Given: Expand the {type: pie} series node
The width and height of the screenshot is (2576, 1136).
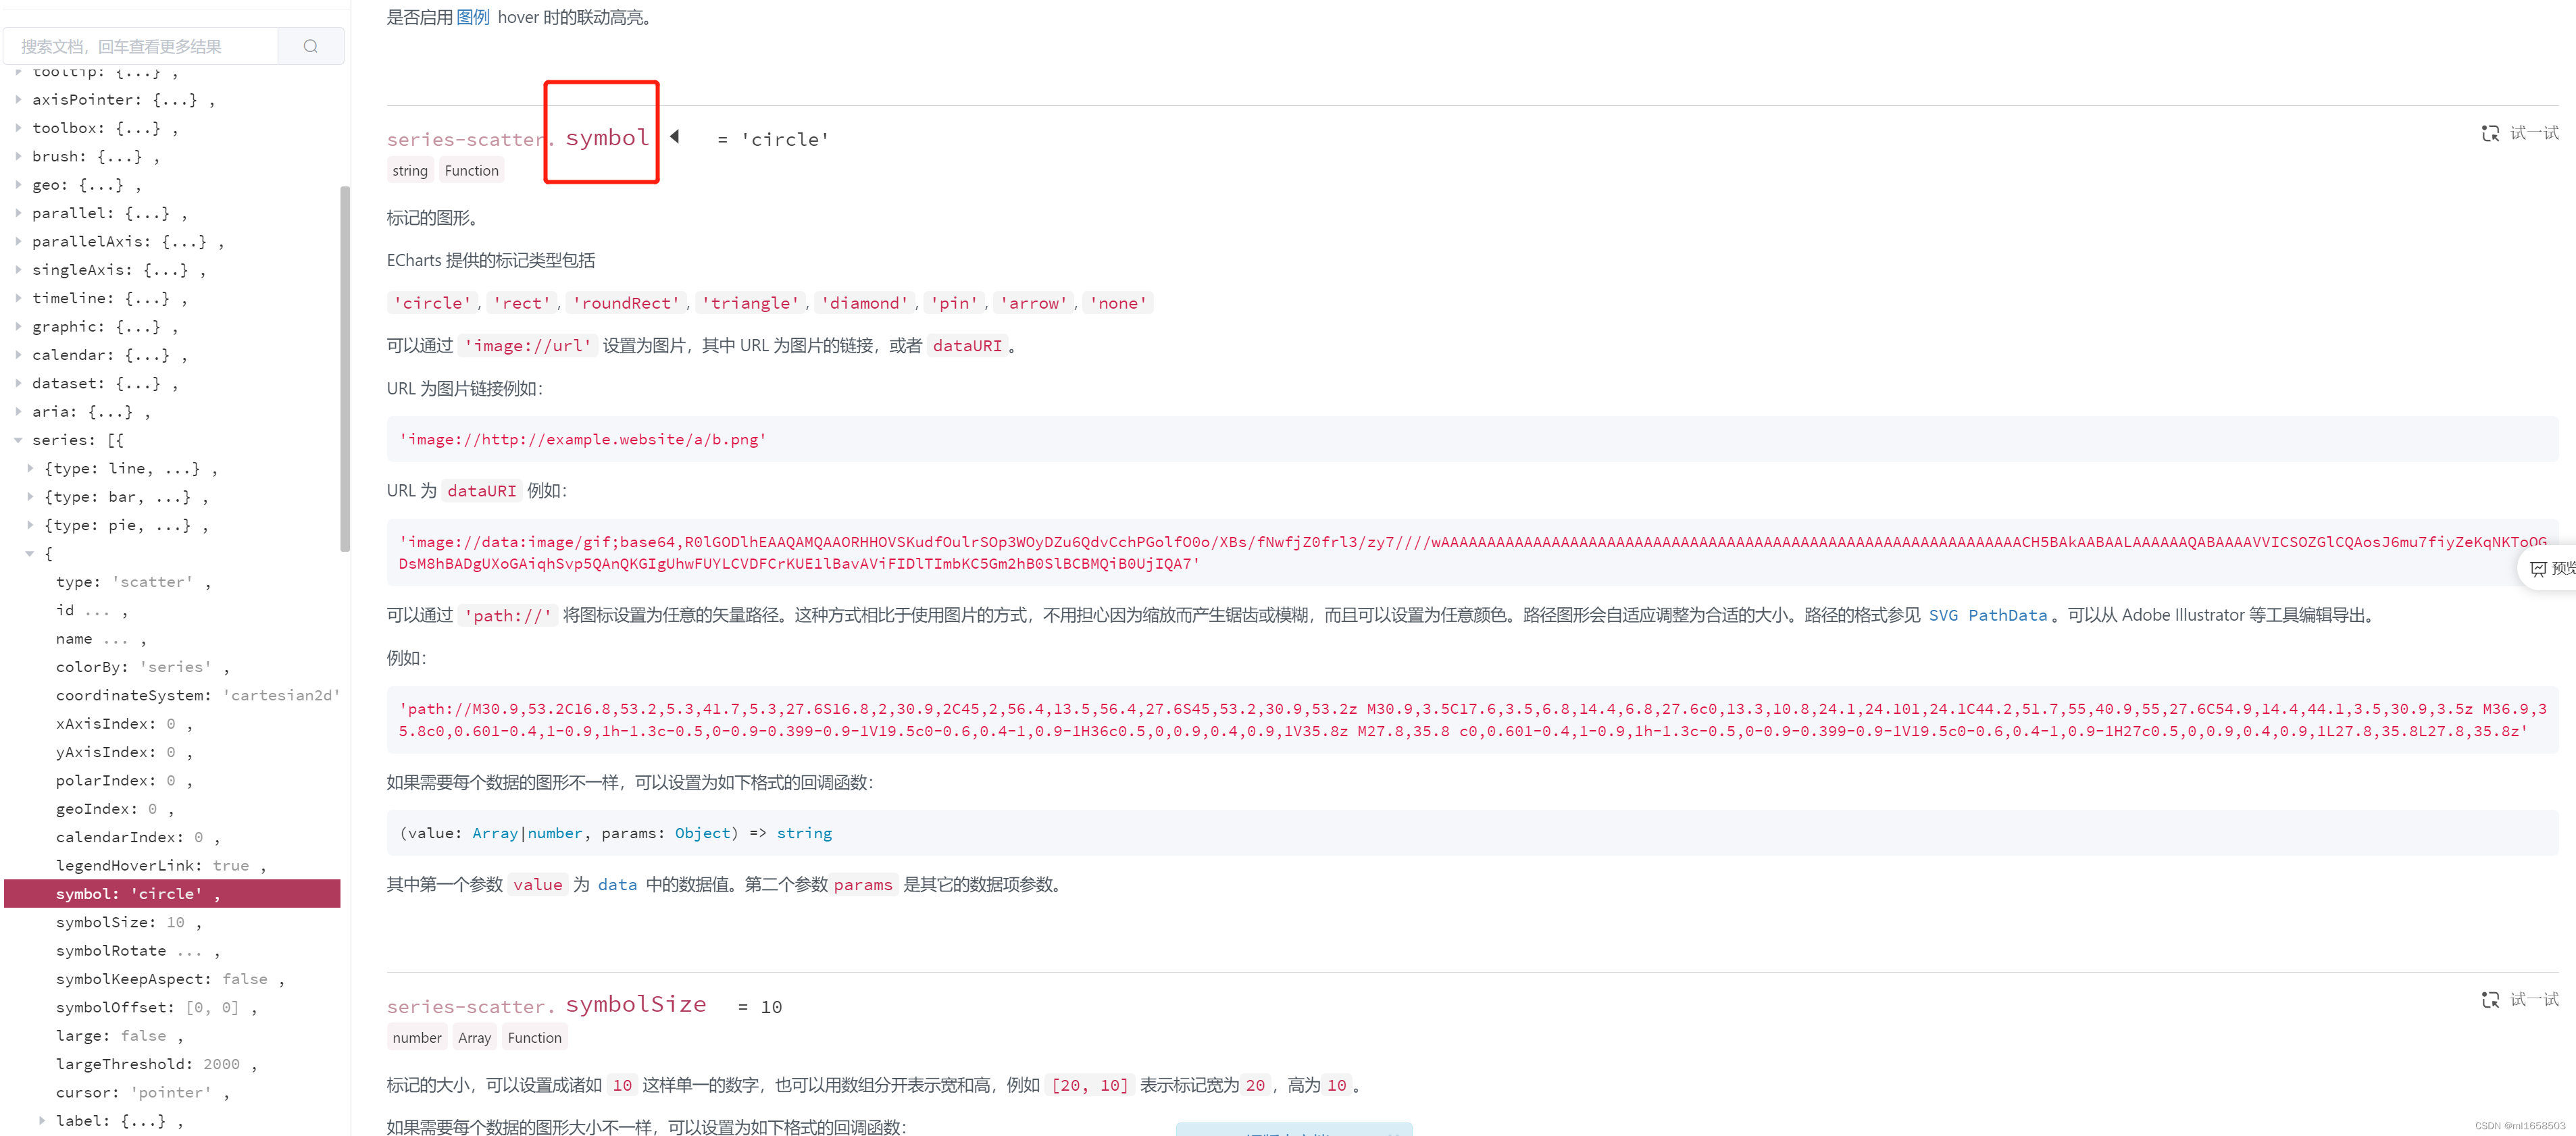Looking at the screenshot, I should (30, 524).
